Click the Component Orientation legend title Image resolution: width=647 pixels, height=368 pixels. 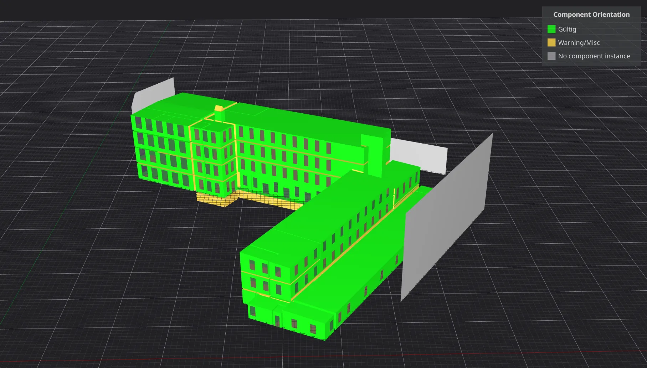[591, 15]
